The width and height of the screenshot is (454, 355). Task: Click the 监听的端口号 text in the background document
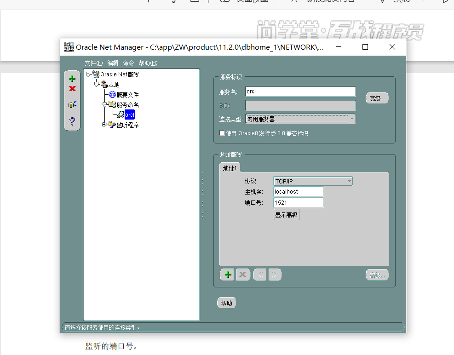click(x=111, y=346)
